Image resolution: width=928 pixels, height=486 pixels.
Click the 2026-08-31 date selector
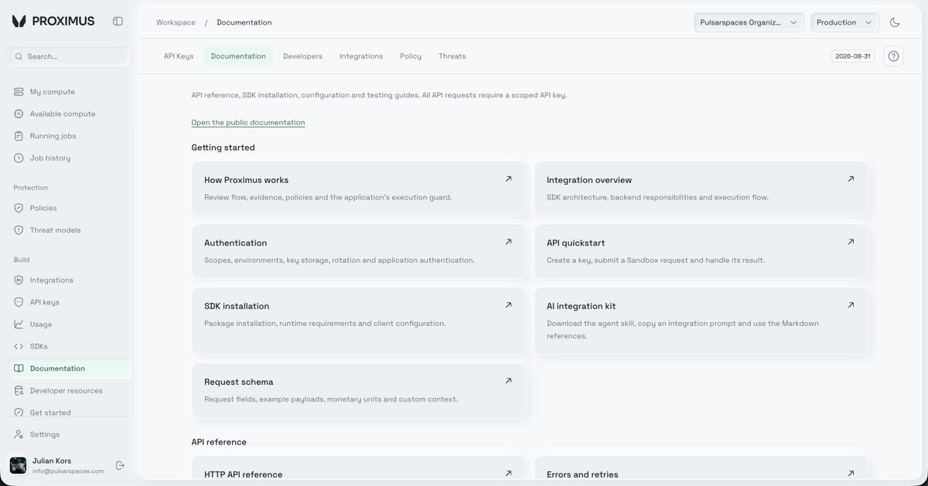[x=852, y=56]
